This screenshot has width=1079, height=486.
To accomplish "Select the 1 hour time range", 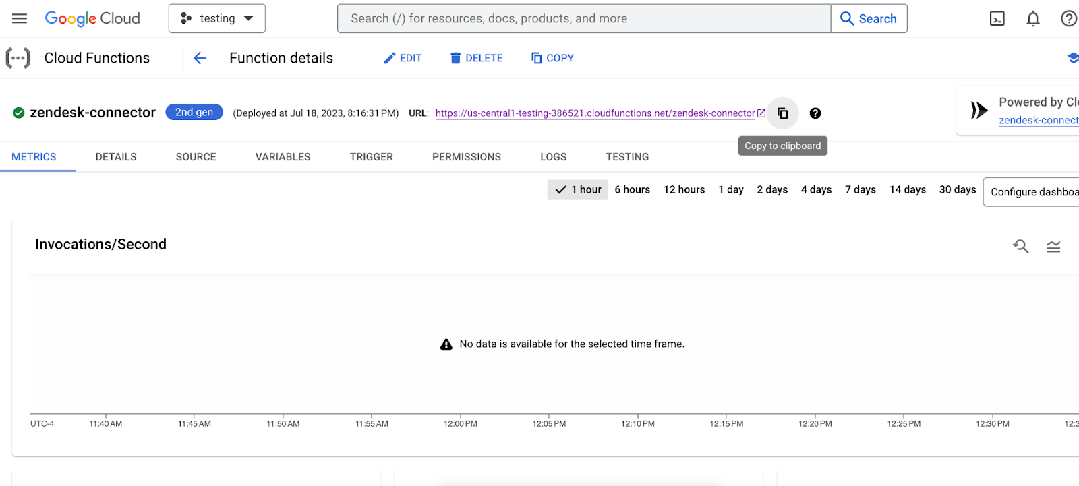I will click(x=578, y=189).
